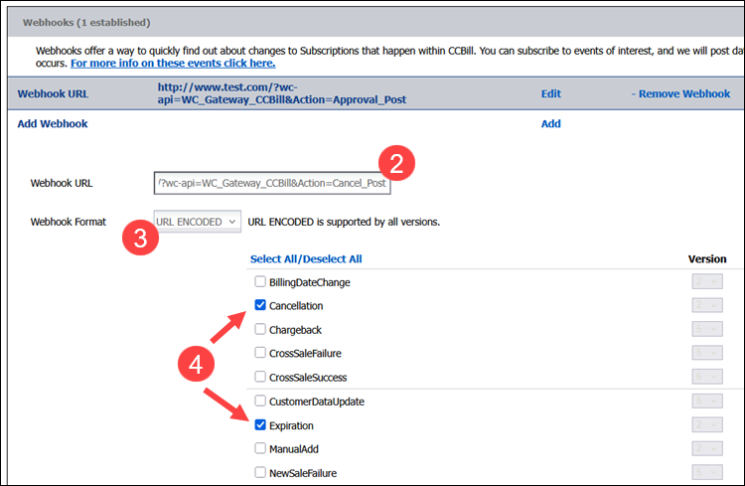This screenshot has height=486, width=745.
Task: Click the ManualAdd event label
Action: (x=294, y=449)
